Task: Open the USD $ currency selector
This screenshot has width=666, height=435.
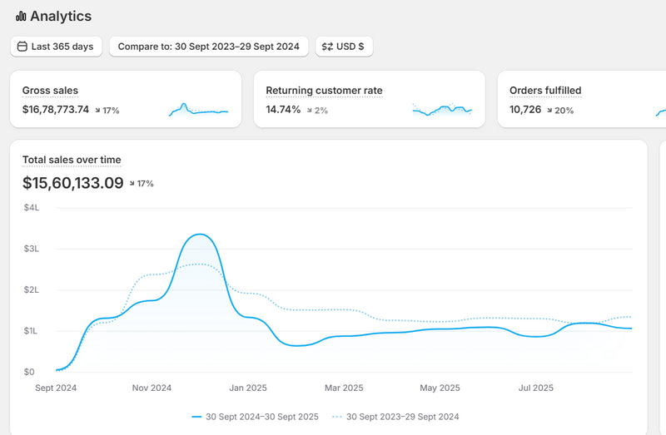Action: pos(344,47)
